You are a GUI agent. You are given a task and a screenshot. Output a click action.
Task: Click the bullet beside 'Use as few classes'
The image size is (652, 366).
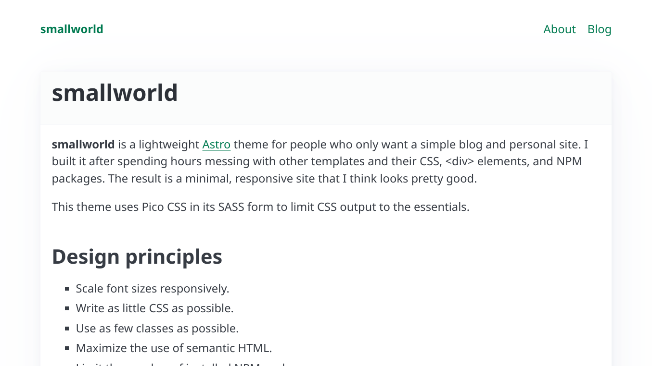[x=67, y=329]
